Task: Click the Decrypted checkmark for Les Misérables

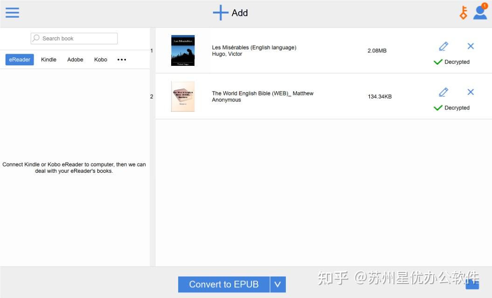Action: click(438, 61)
